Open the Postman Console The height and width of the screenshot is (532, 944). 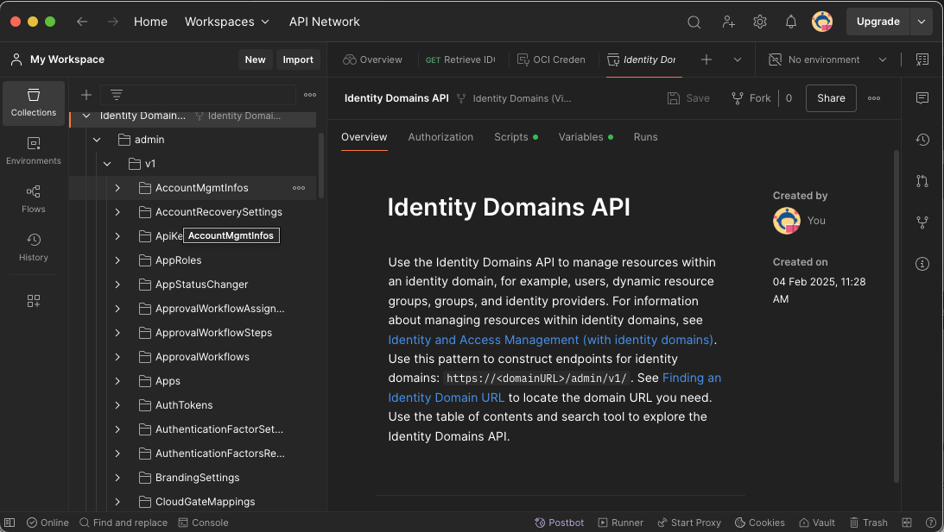pos(203,523)
